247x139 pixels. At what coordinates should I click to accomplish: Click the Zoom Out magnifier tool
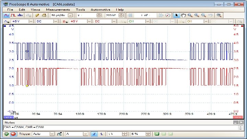203,15
